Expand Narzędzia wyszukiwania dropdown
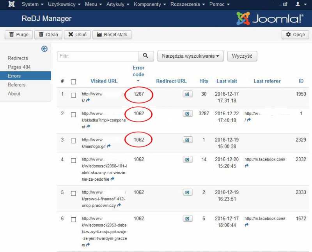Viewport: 312px width, 252px height. (190, 56)
